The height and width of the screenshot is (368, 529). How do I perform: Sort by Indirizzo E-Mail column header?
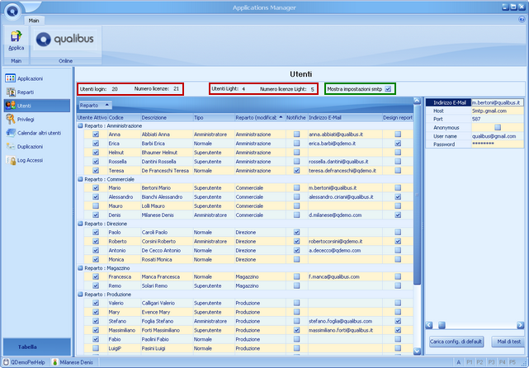point(345,118)
